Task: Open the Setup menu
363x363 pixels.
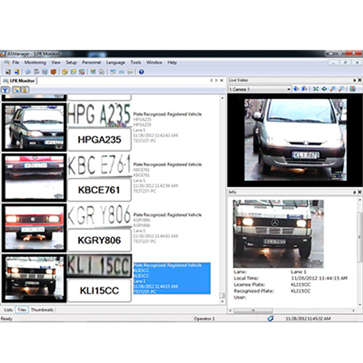Action: 71,62
